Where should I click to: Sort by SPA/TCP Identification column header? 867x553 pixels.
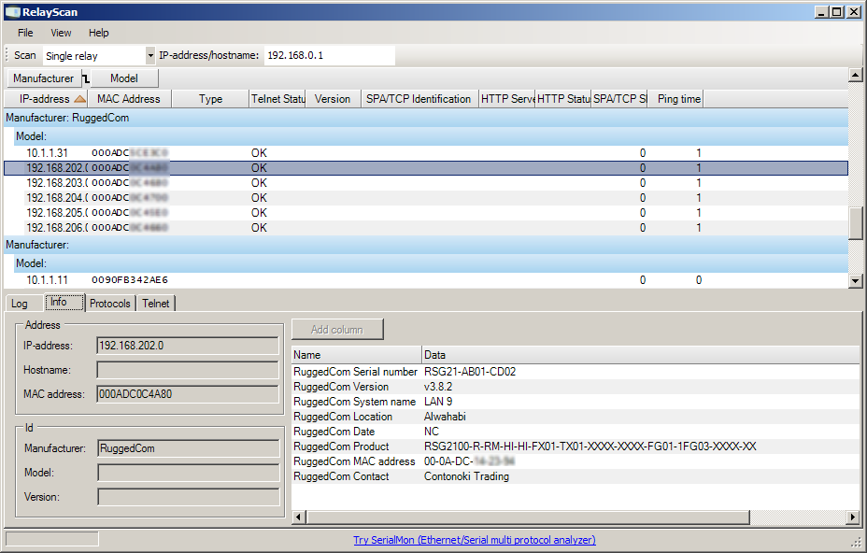click(419, 99)
